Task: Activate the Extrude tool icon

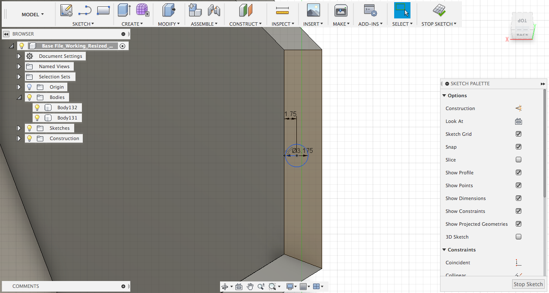Action: pos(124,10)
